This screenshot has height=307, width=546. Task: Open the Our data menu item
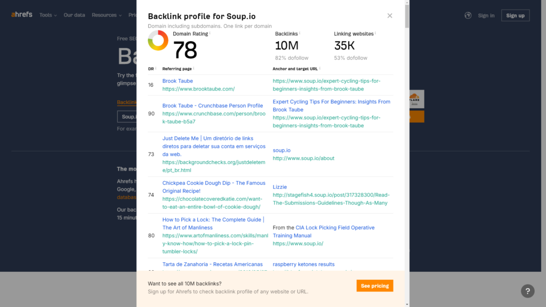(x=74, y=15)
